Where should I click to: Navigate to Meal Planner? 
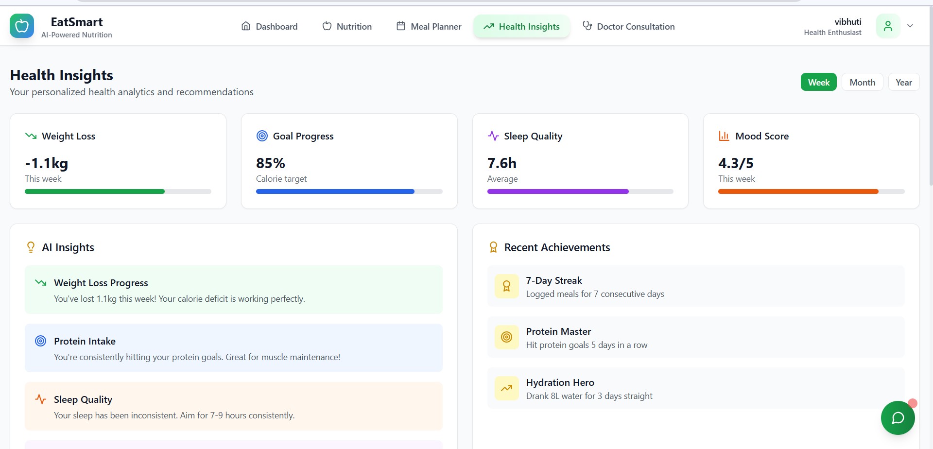429,26
